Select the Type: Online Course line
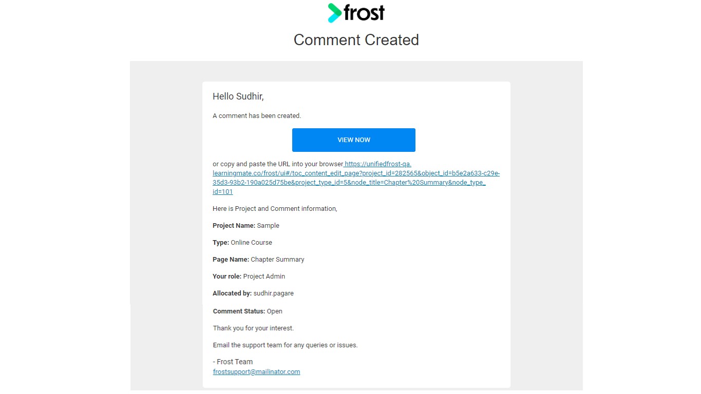This screenshot has width=701, height=394. 242,243
